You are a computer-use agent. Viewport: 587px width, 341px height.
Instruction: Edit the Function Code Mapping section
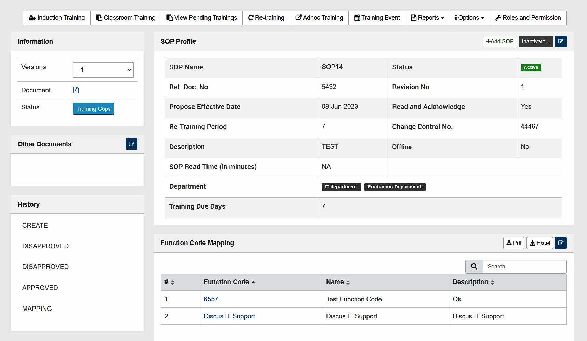pos(561,243)
